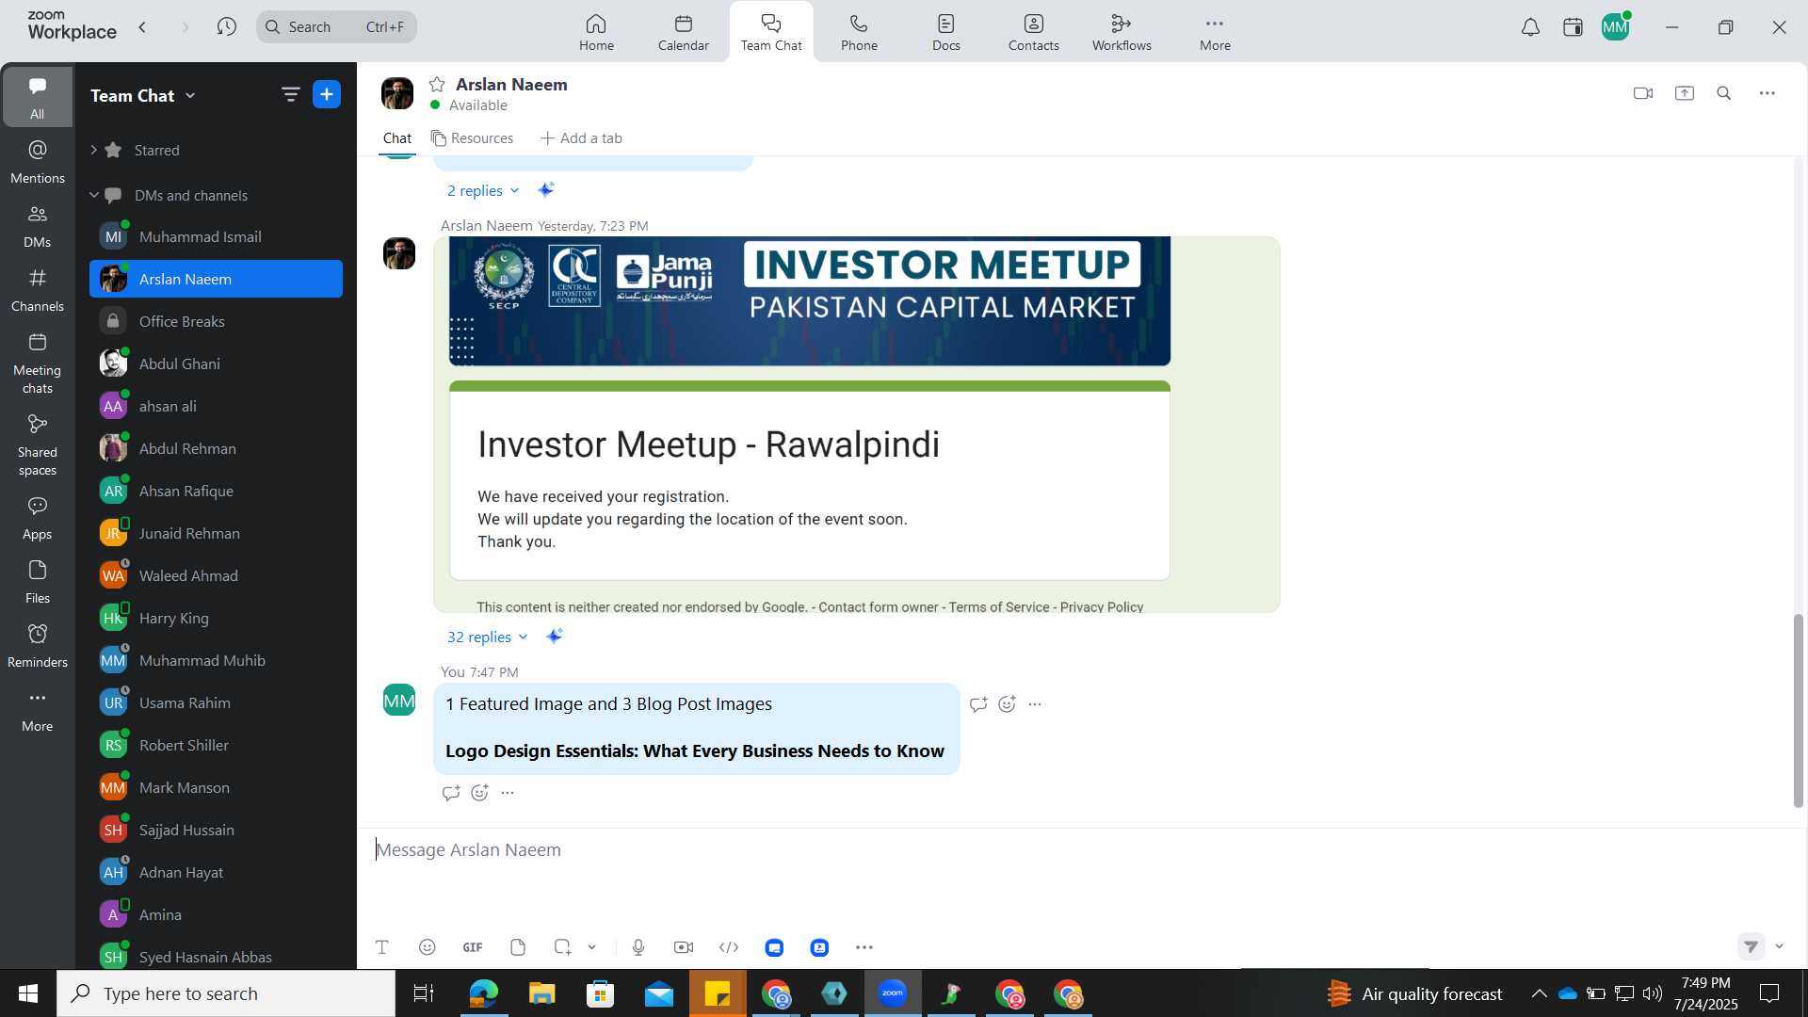1808x1017 pixels.
Task: Attach a file using the file icon
Action: 518,947
